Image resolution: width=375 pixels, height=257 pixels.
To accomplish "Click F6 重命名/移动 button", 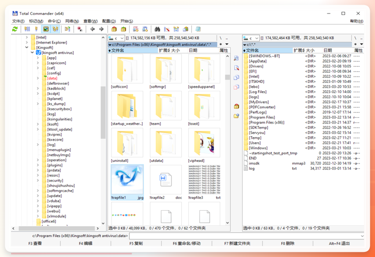I will [187, 243].
